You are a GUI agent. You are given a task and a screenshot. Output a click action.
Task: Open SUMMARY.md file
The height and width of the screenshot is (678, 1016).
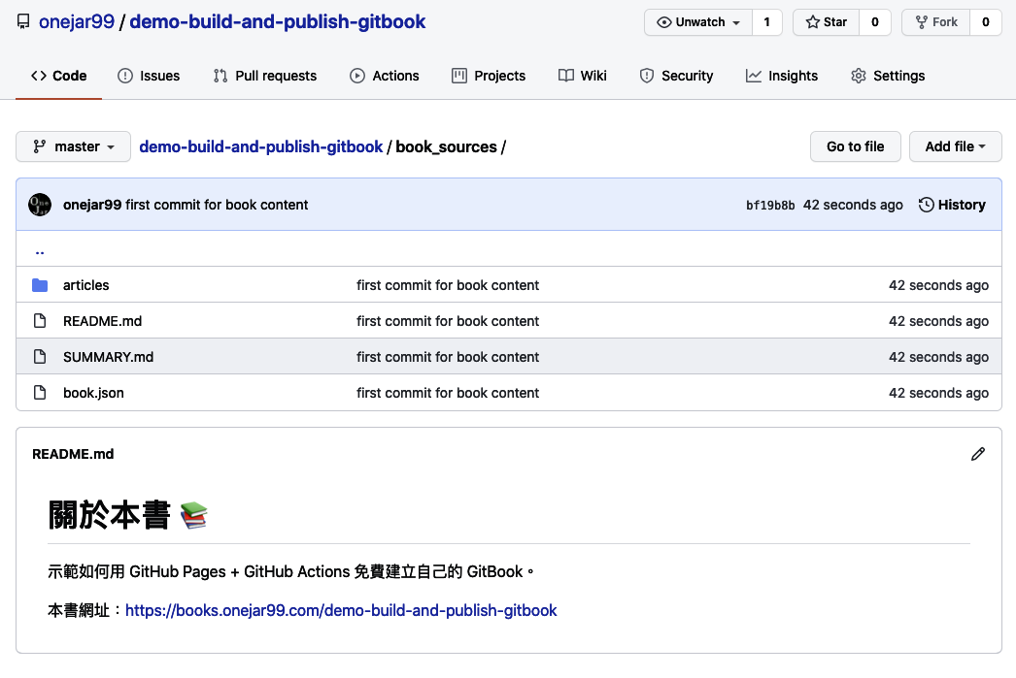coord(108,357)
